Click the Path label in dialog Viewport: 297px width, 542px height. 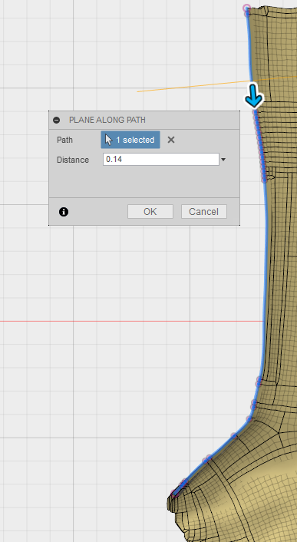click(x=64, y=140)
